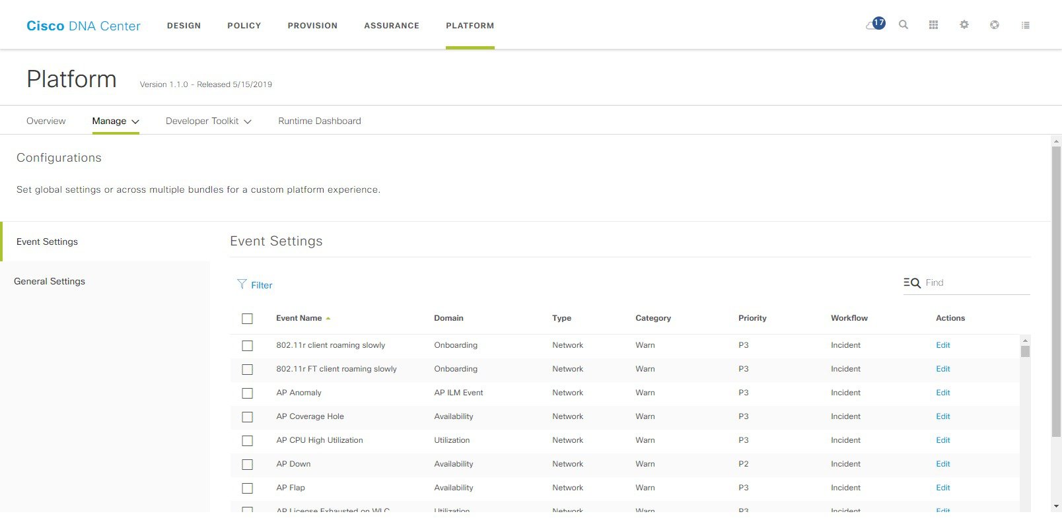Tick the checkbox for AP Anomaly

coord(247,393)
